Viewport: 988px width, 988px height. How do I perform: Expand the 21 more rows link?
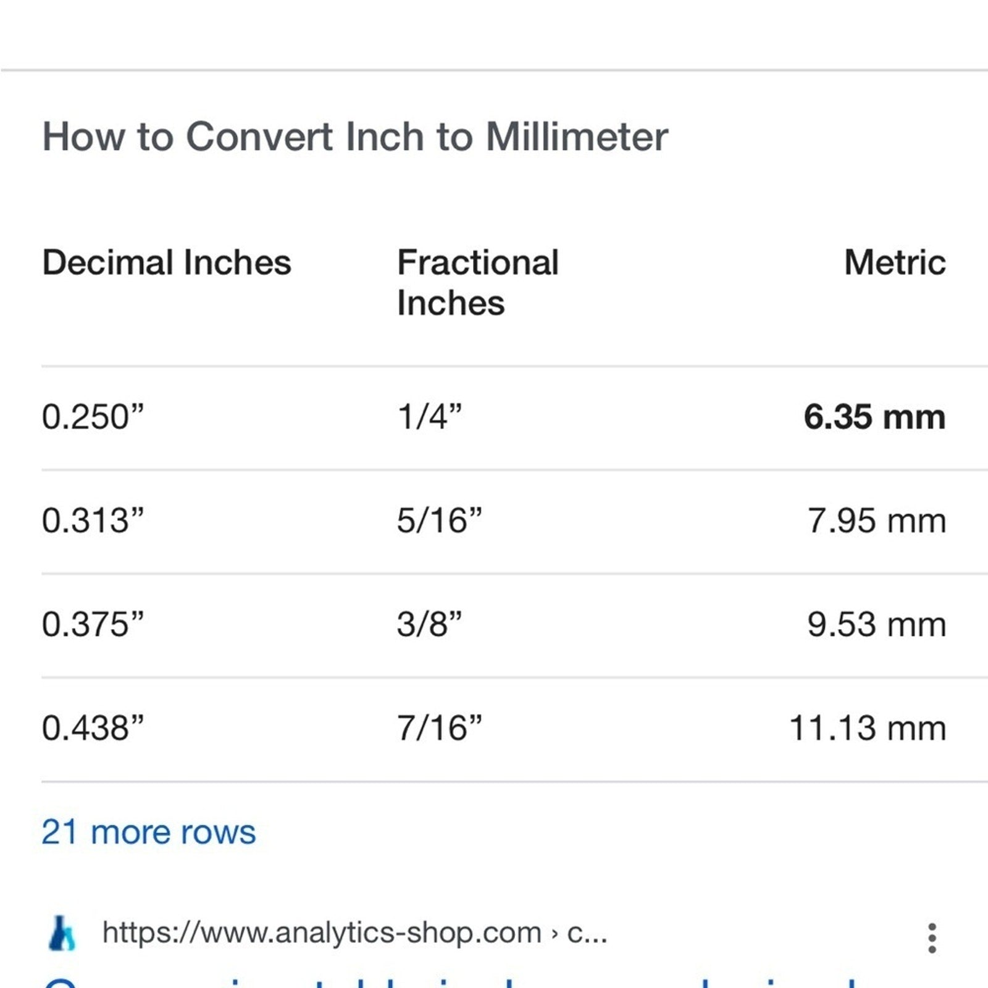[x=148, y=832]
